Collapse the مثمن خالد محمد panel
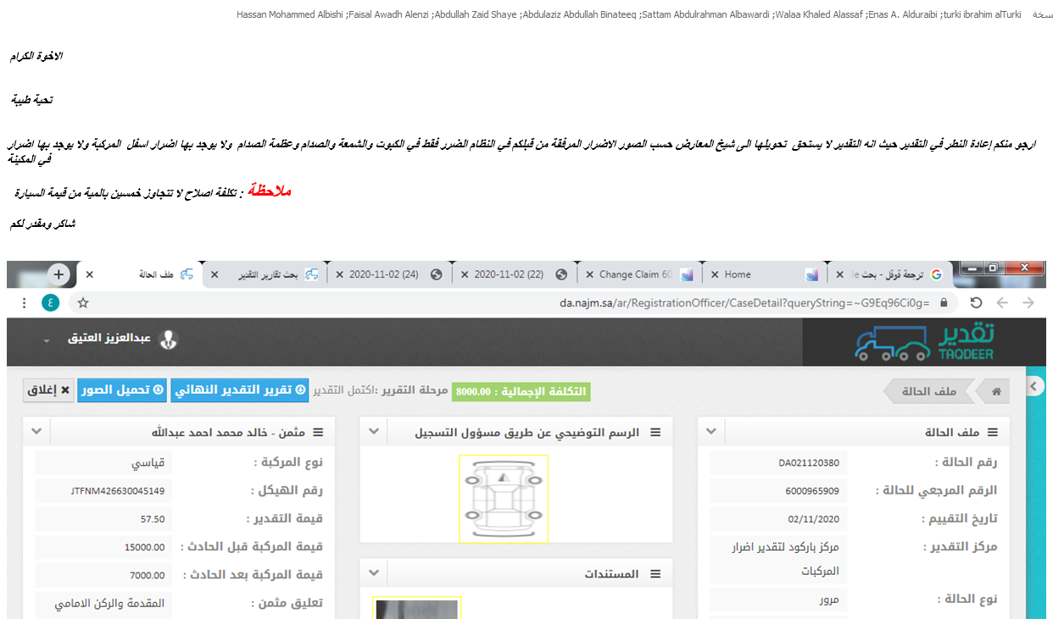 tap(36, 432)
